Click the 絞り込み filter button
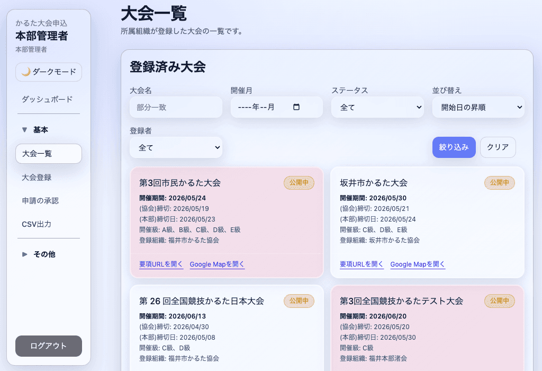Image resolution: width=542 pixels, height=371 pixels. [x=454, y=147]
